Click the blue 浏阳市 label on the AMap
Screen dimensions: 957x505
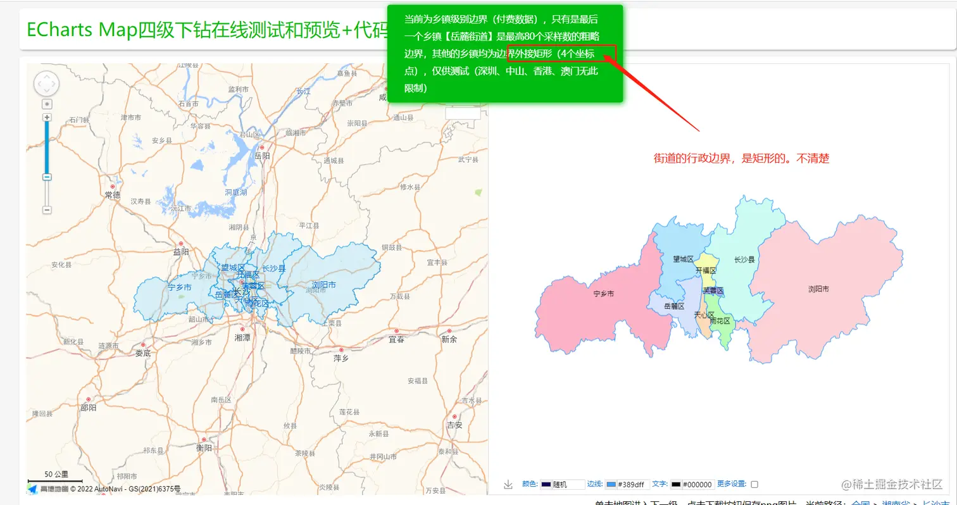coord(323,284)
